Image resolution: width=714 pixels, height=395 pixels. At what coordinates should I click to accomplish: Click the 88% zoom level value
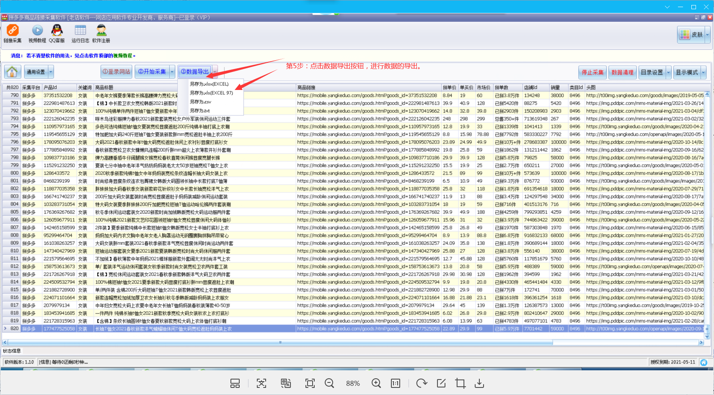tap(353, 383)
